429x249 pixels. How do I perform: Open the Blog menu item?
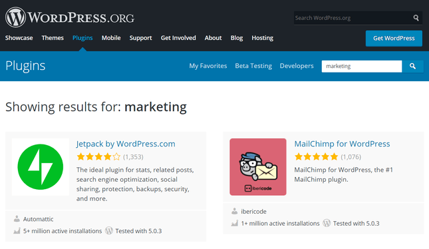tap(237, 38)
